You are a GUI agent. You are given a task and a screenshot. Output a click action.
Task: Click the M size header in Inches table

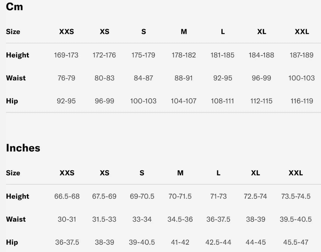coord(180,173)
